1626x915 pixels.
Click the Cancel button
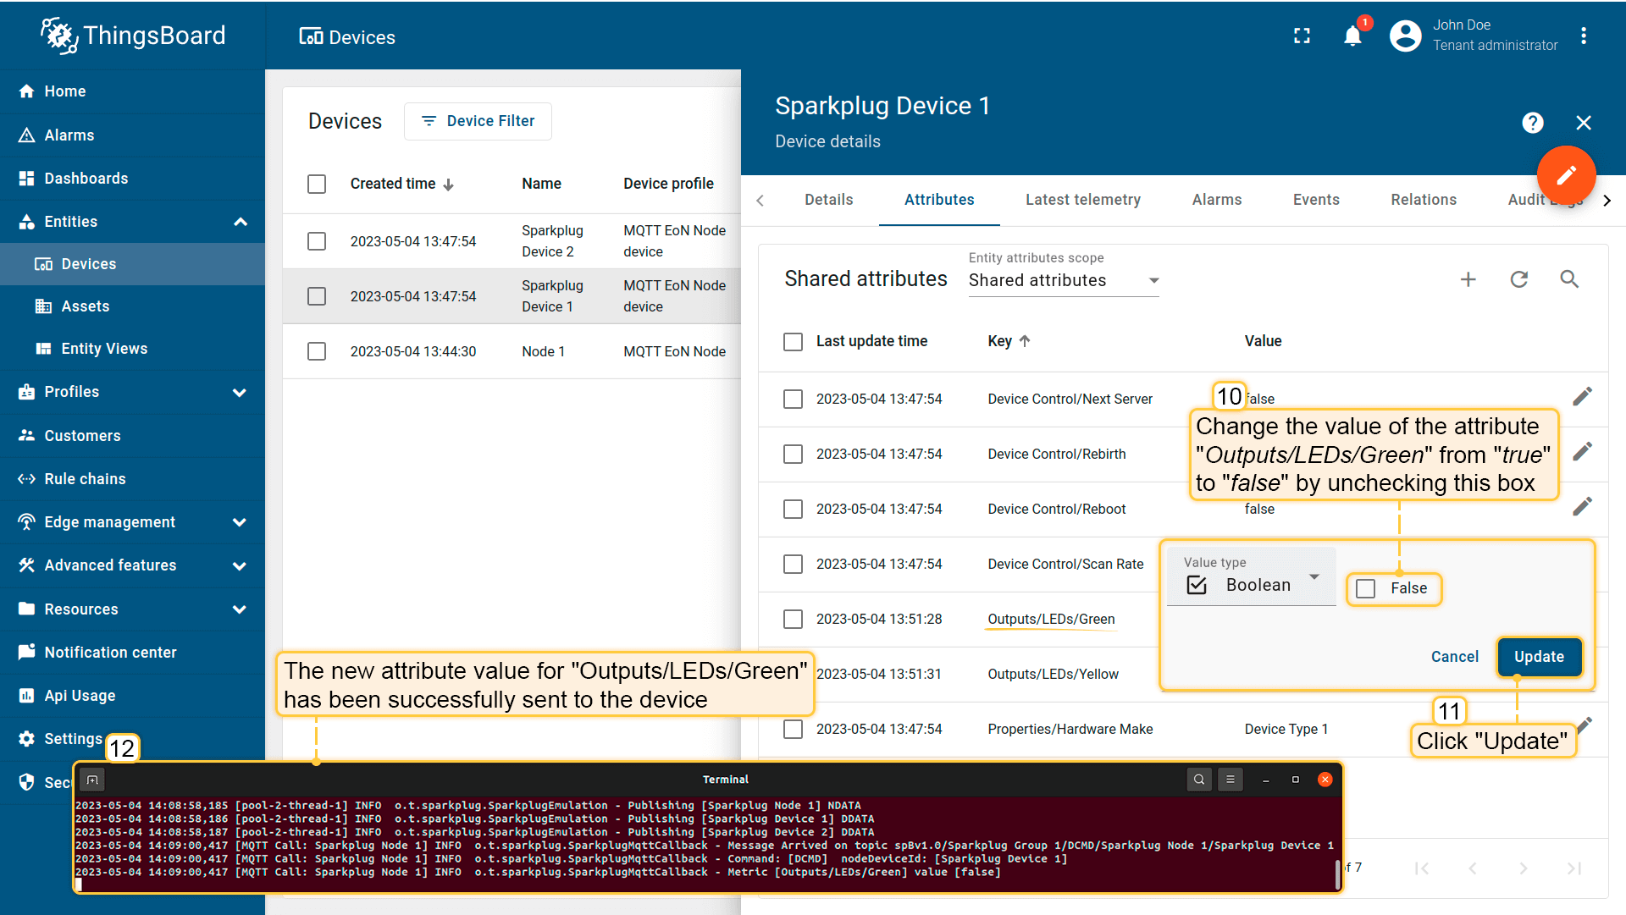pyautogui.click(x=1454, y=657)
